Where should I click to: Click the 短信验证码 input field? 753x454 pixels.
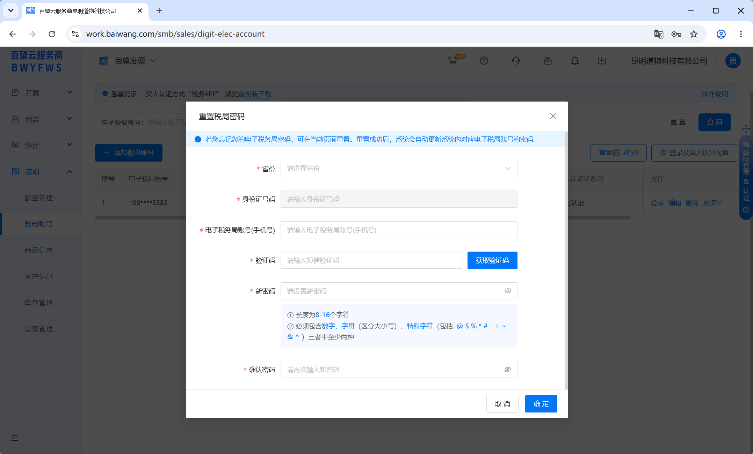tap(371, 260)
